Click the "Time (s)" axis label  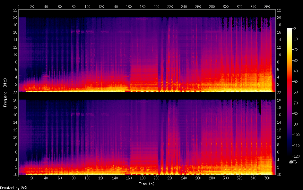click(x=147, y=184)
